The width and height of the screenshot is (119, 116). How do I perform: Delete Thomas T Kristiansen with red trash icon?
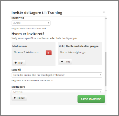pyautogui.click(x=49, y=53)
